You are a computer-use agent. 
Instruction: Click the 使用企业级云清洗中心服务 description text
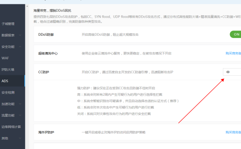(x=126, y=53)
